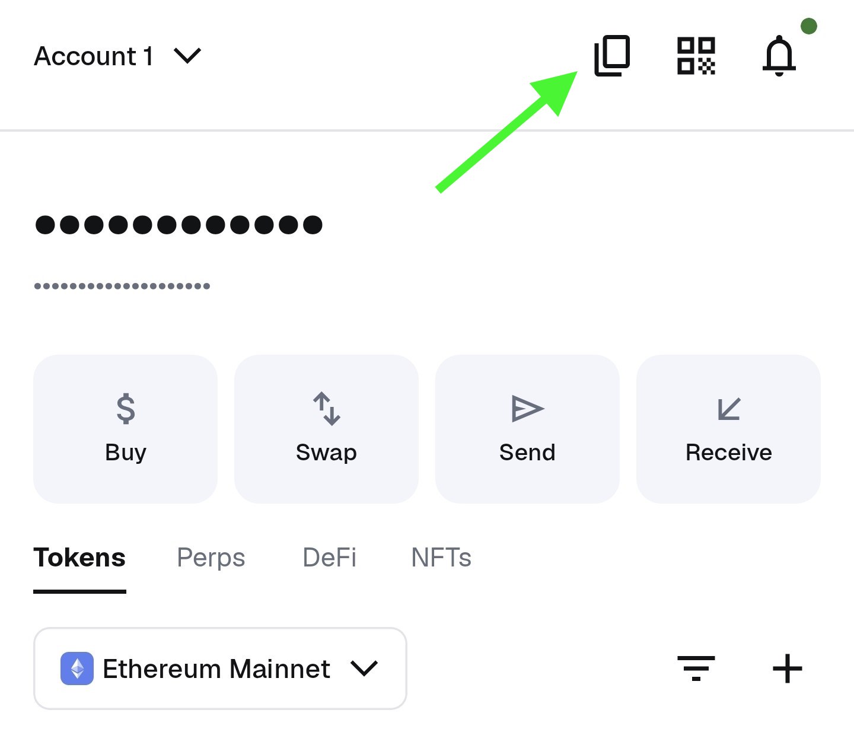Open the token filter sort icon

(696, 668)
